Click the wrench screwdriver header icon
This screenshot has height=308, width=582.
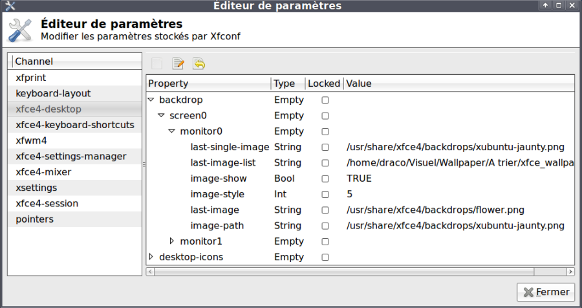(19, 30)
